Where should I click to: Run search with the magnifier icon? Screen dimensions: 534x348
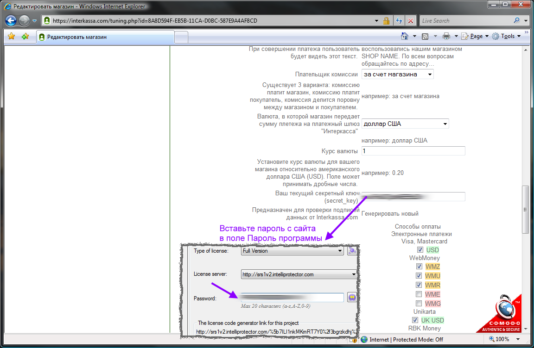tap(517, 20)
